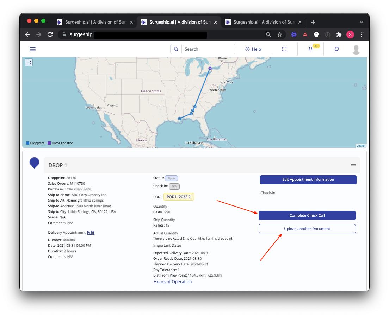Screen dimensions: 389x317
Task: Click Upload another Document button
Action: (307, 229)
